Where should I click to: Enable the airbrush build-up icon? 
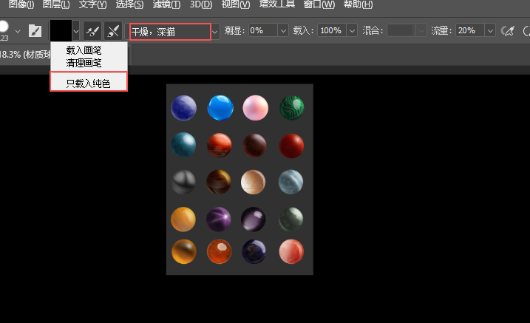coord(508,31)
